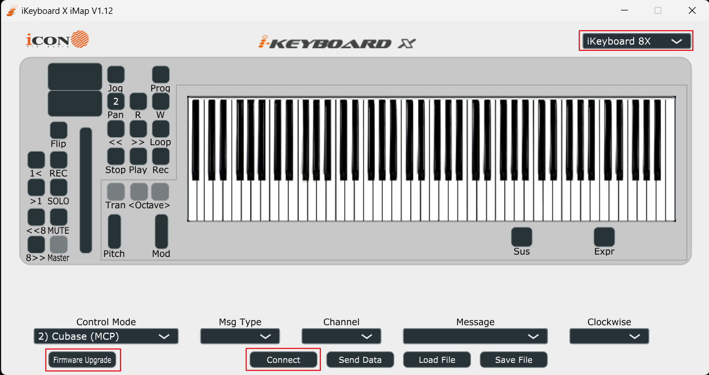709x375 pixels.
Task: Click the upper display screen
Action: pos(75,76)
